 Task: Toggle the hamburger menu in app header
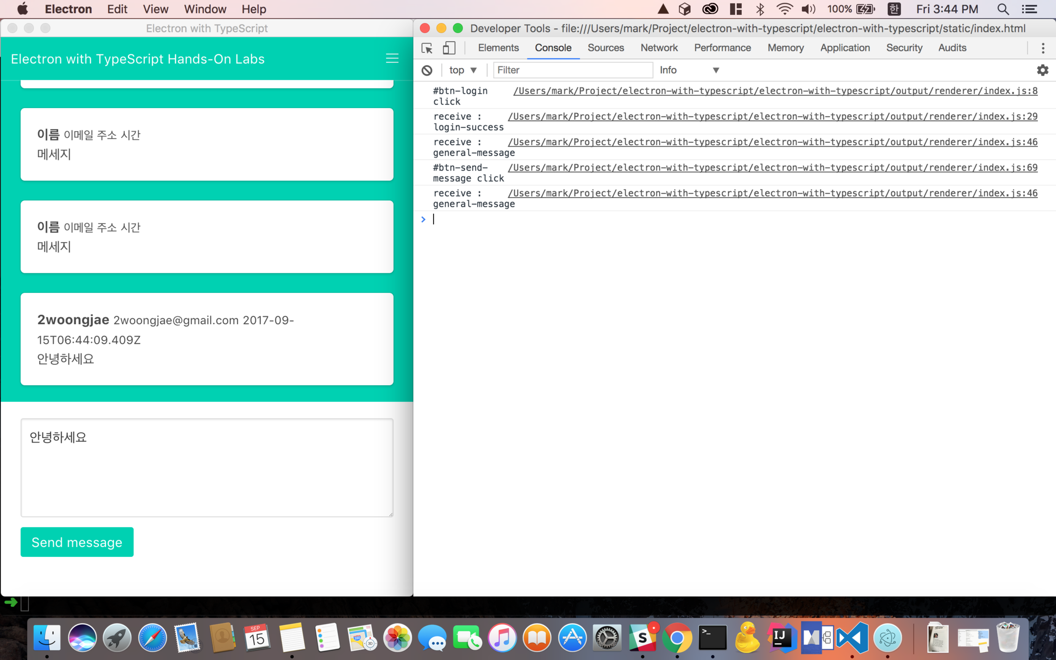pos(392,59)
